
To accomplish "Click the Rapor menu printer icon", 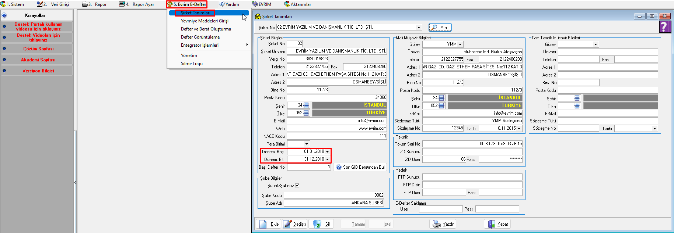I will [x=84, y=4].
